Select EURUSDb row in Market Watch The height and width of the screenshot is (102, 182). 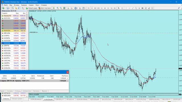point(14,43)
